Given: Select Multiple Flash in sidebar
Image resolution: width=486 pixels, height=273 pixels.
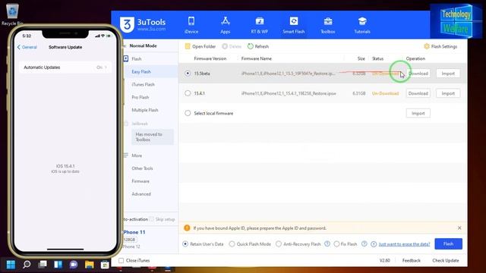Looking at the screenshot, I should pyautogui.click(x=145, y=110).
